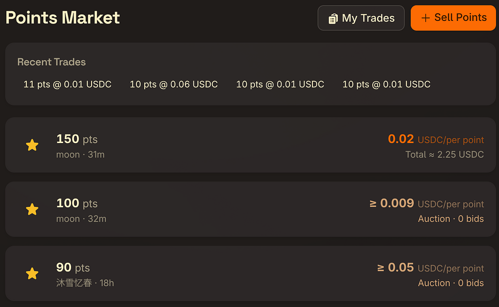Click Total ≈ 2.25 USDC text
This screenshot has height=307, width=499.
coord(444,155)
